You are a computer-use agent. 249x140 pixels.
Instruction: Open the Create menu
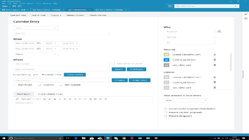tap(22, 3)
